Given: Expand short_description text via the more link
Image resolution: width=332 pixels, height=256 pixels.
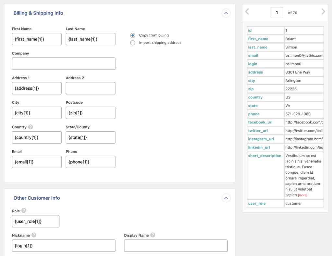Looking at the screenshot, I should (x=302, y=195).
